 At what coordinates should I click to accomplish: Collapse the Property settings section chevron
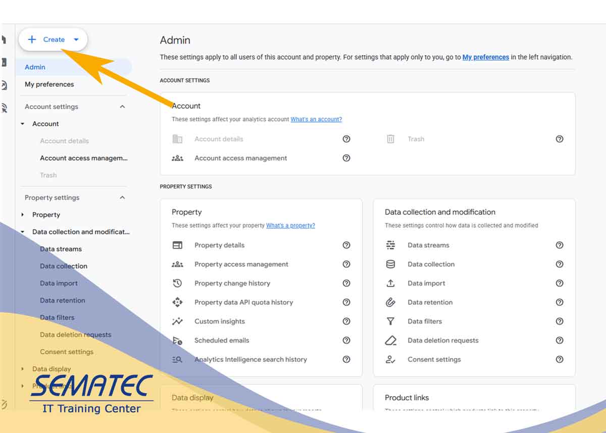coord(122,198)
